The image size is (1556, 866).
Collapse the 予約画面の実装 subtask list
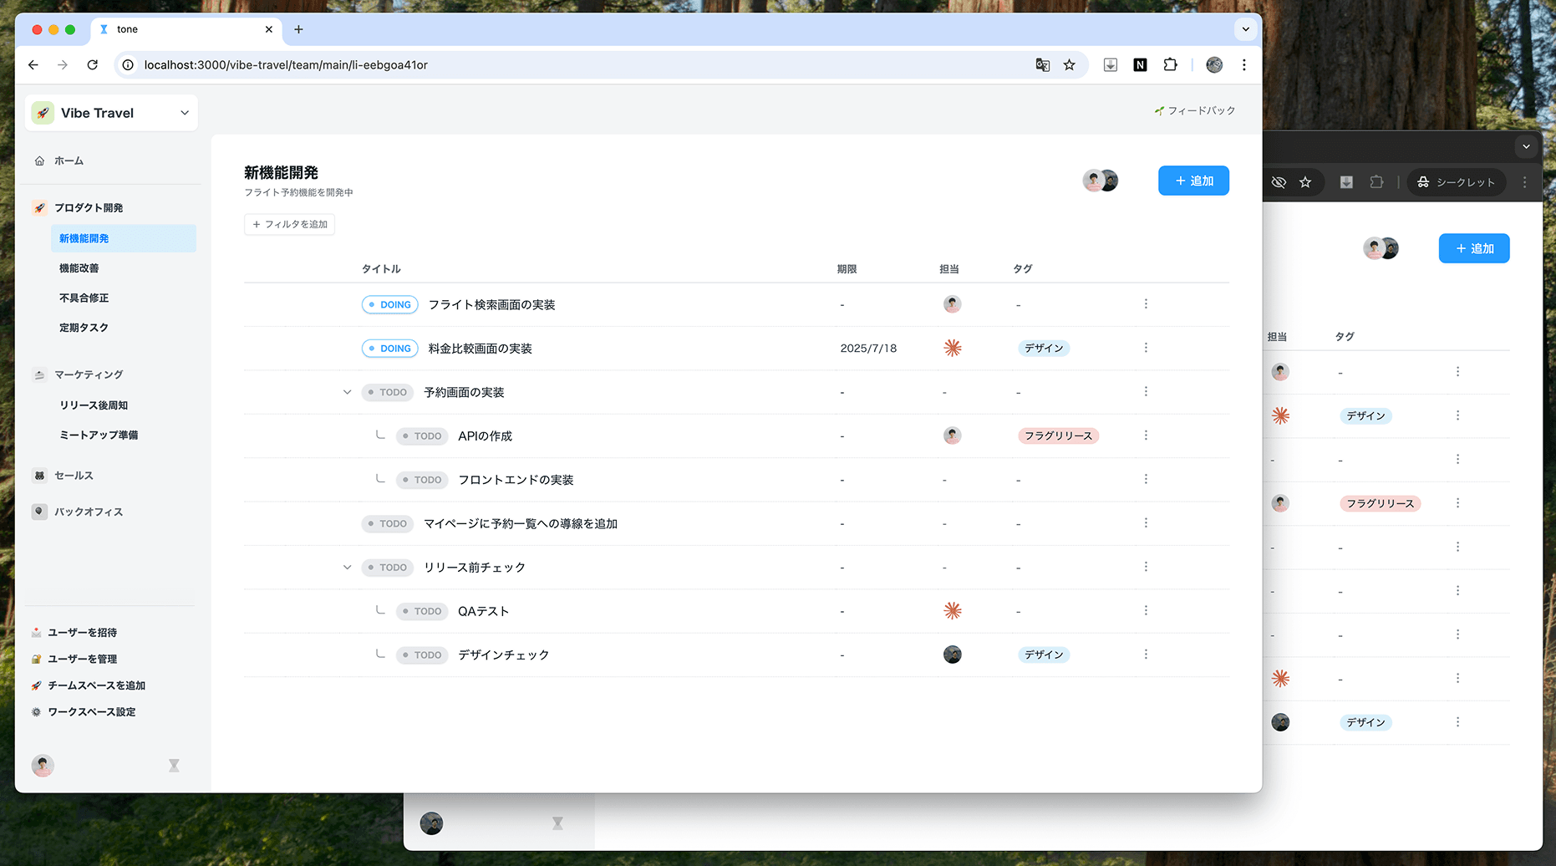coord(347,391)
